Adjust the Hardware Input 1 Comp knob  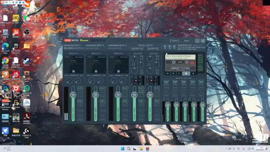69,81
